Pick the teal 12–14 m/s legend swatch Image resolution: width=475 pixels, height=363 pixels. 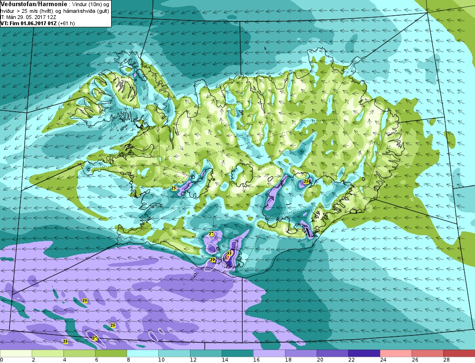click(206, 353)
